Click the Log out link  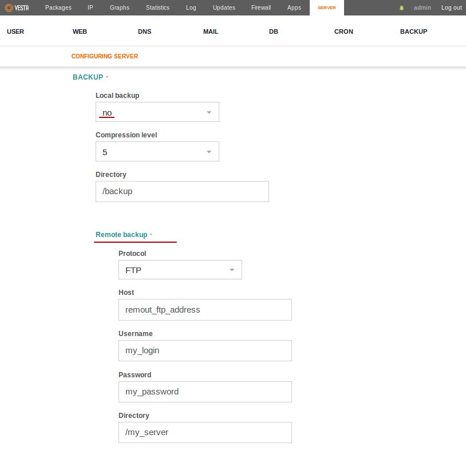(x=451, y=7)
